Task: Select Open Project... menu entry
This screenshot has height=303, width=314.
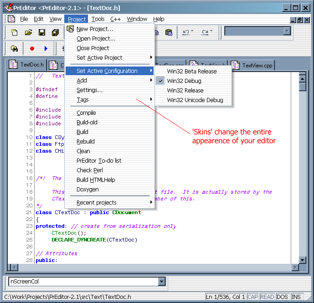Action: point(109,39)
